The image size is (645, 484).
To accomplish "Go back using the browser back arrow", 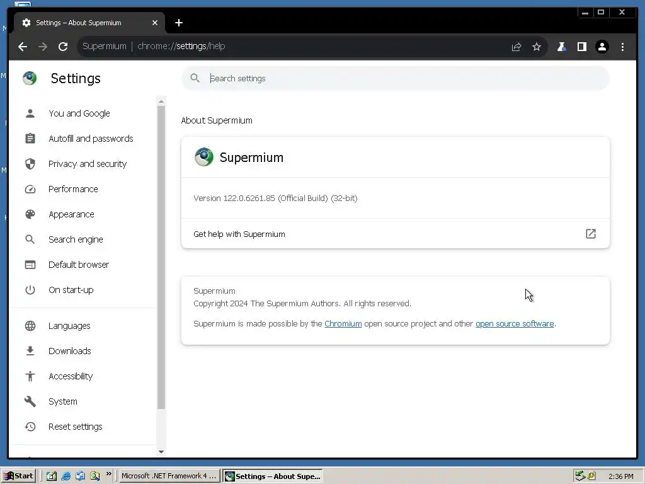I will 23,47.
